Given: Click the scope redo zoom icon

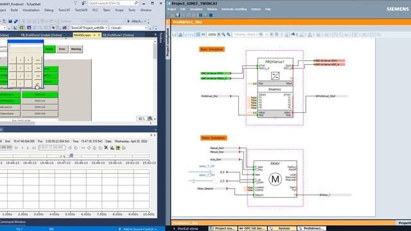Looking at the screenshot, I should click(76, 148).
